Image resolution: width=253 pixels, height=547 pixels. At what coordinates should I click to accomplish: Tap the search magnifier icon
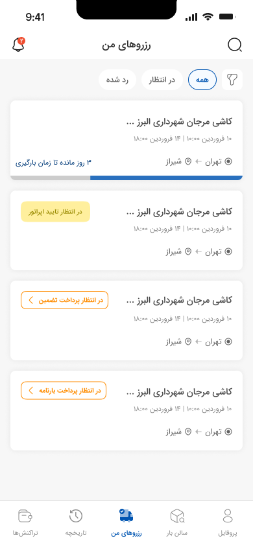point(234,45)
